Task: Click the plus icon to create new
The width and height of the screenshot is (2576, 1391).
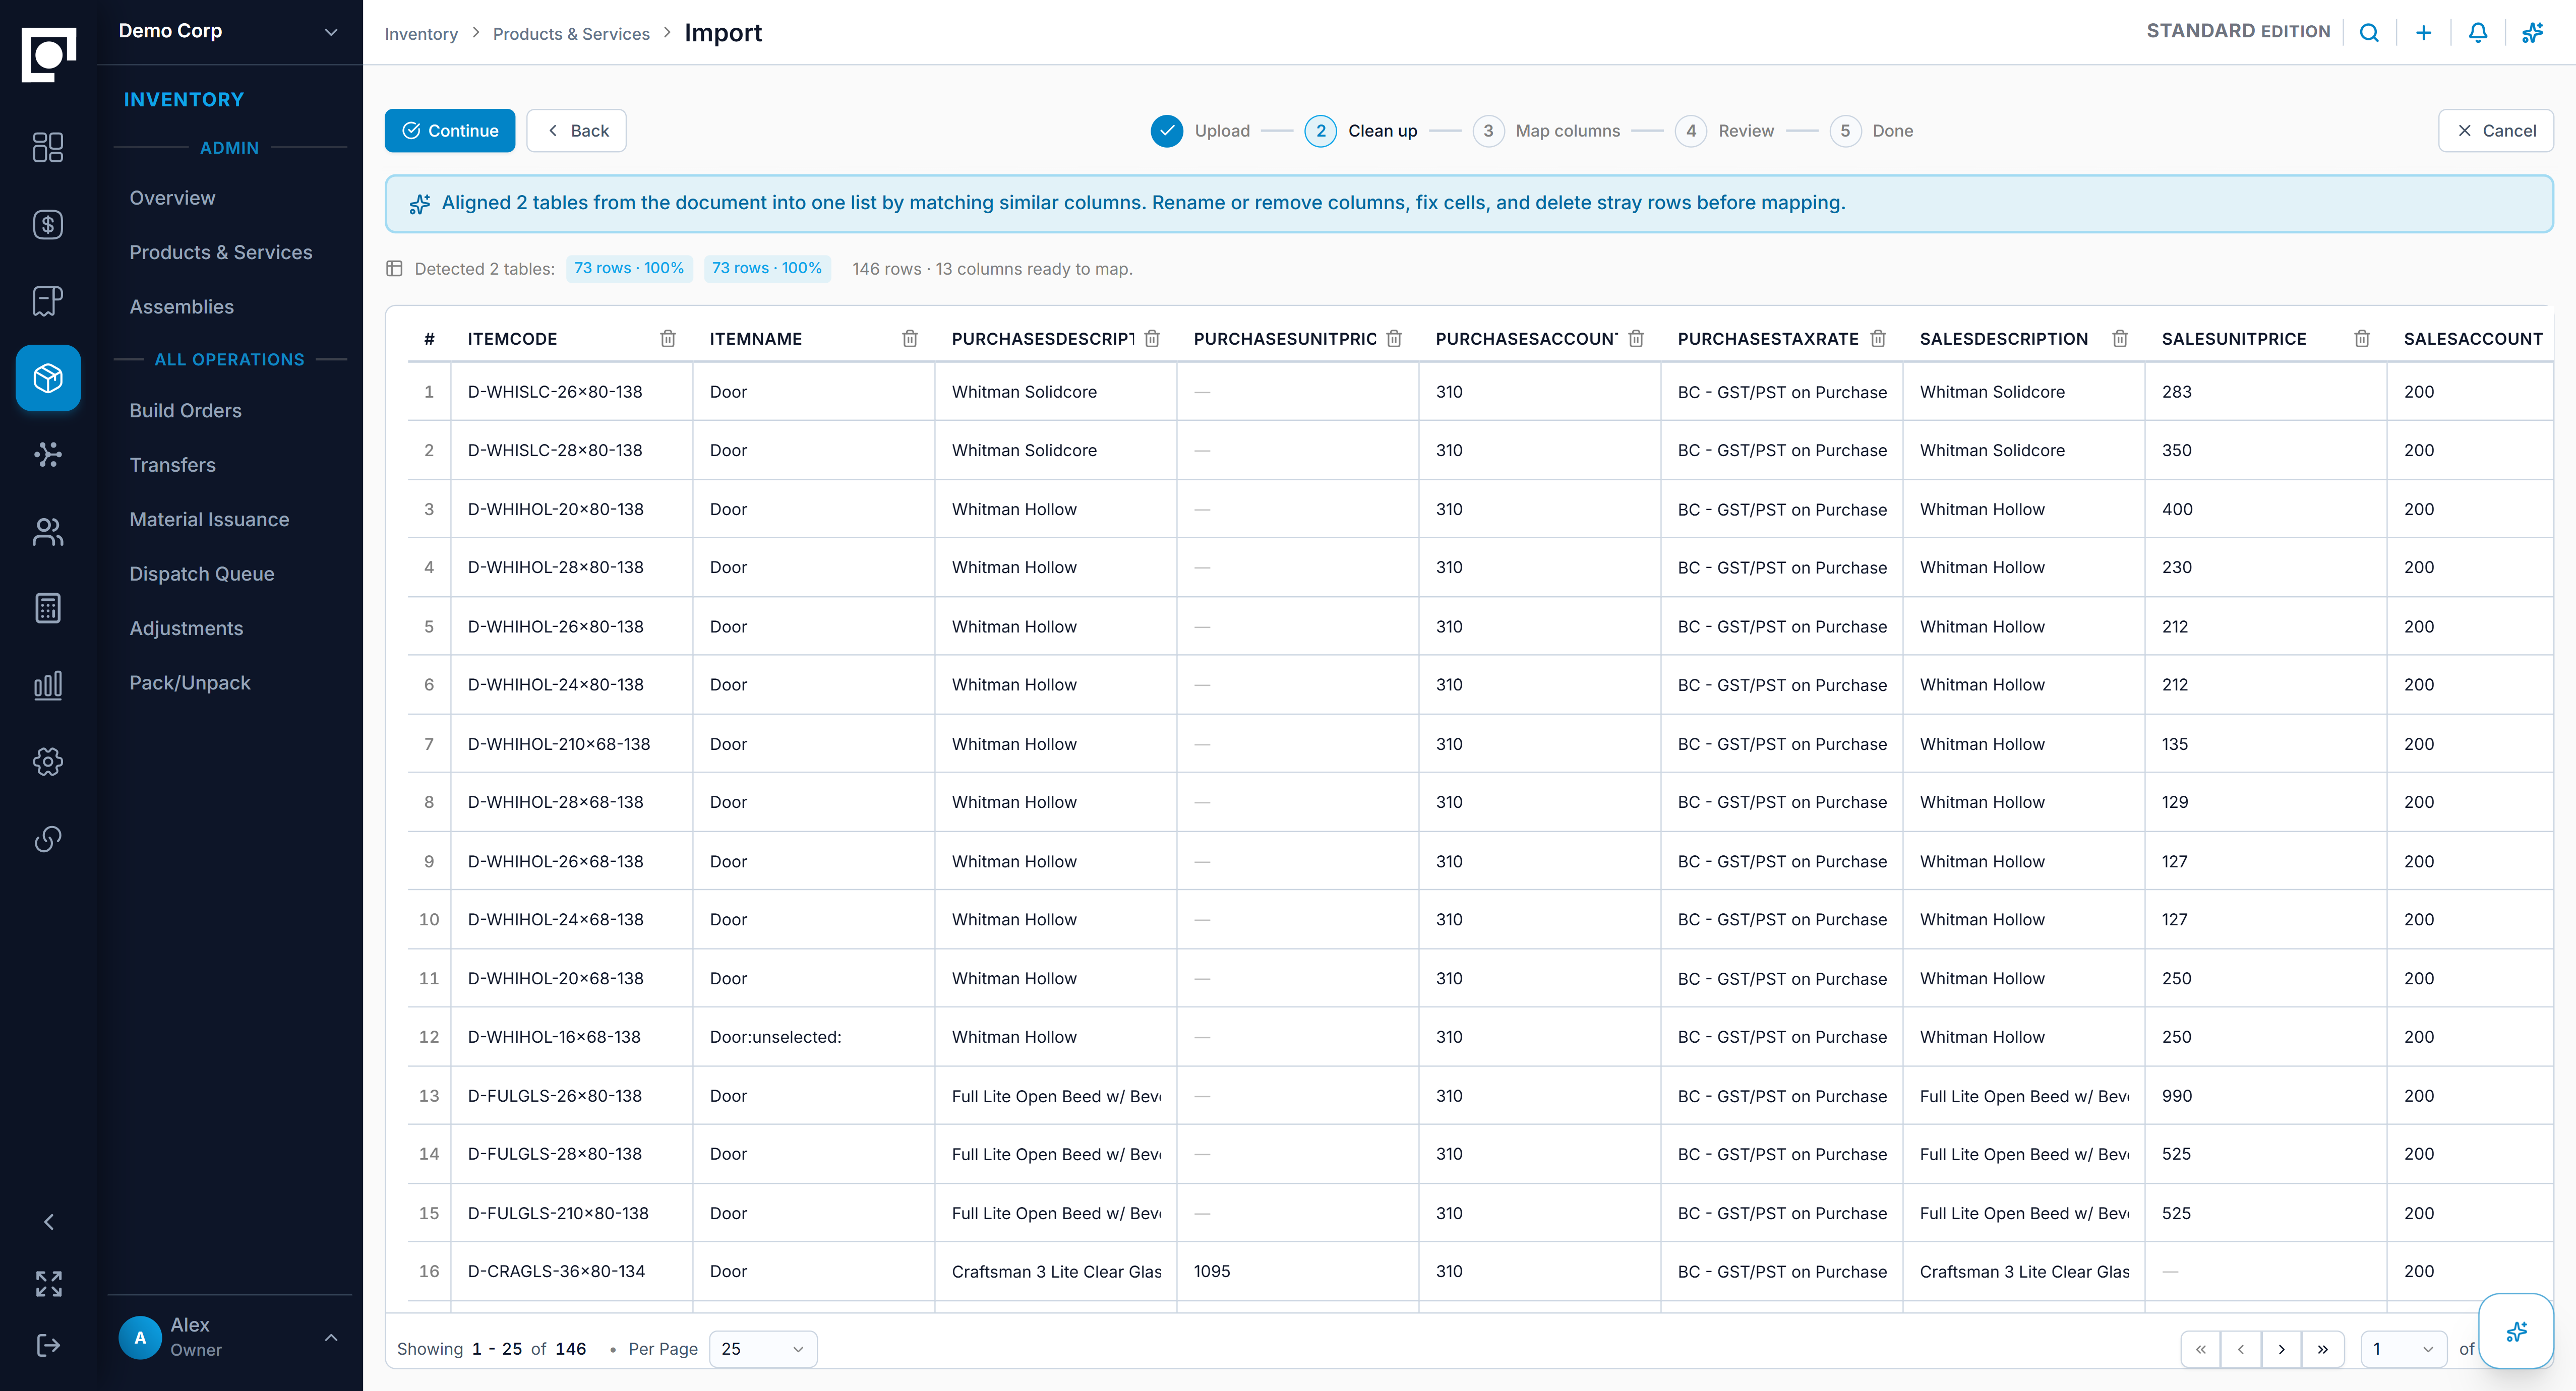Action: [x=2424, y=32]
